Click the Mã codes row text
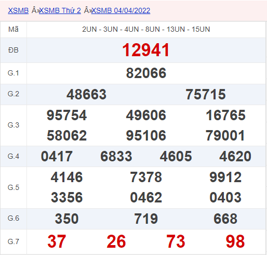Viewport: 267px width, 255px height. pos(146,29)
